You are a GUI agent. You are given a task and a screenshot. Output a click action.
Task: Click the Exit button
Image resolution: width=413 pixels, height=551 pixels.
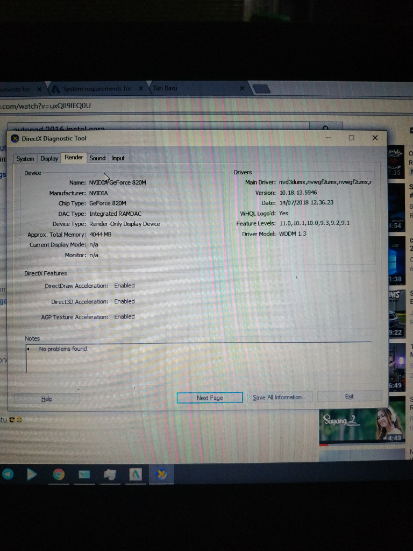coord(349,397)
